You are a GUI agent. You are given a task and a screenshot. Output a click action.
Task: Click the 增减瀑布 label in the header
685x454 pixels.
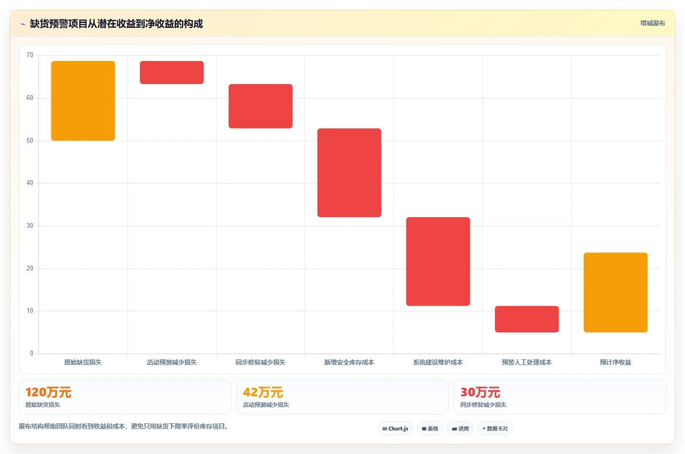point(652,23)
